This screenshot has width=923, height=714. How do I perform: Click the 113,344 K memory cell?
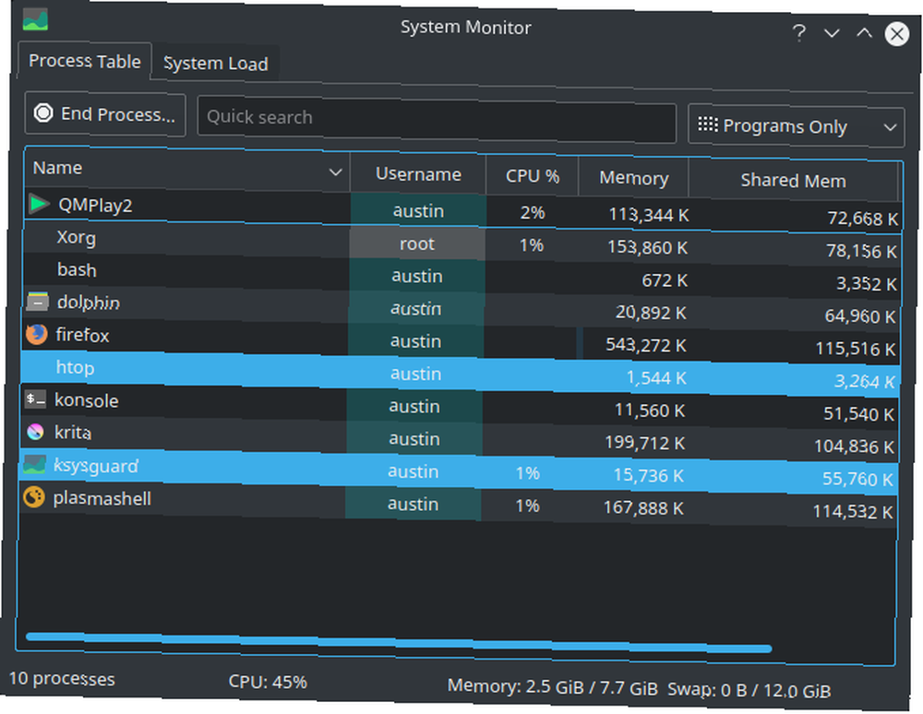[x=649, y=215]
